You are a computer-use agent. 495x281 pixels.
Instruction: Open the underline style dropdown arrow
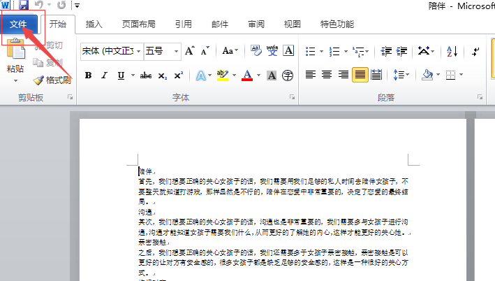tap(133, 75)
